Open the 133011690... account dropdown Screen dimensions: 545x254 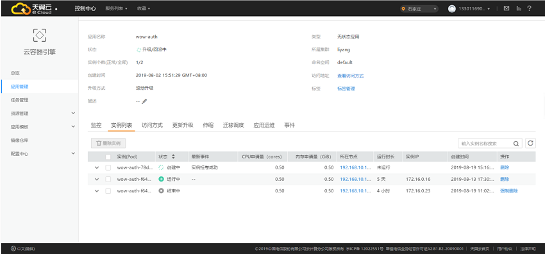[474, 9]
